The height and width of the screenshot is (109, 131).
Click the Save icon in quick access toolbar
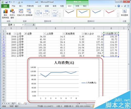(x=6, y=2)
